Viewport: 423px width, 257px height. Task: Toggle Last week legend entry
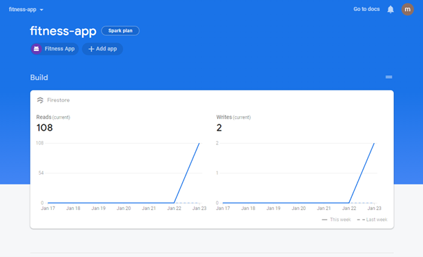tap(372, 220)
